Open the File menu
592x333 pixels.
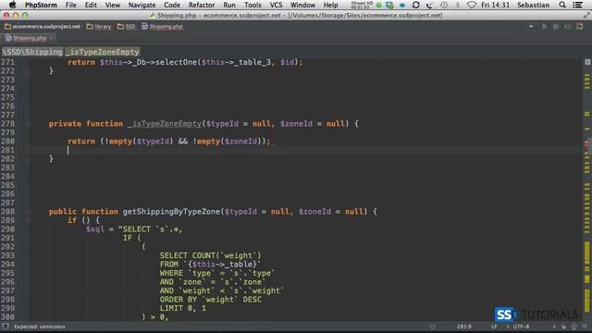tap(70, 5)
